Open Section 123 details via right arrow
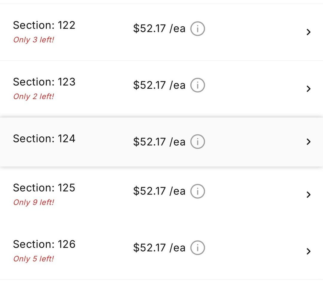323x307 pixels. click(x=309, y=88)
